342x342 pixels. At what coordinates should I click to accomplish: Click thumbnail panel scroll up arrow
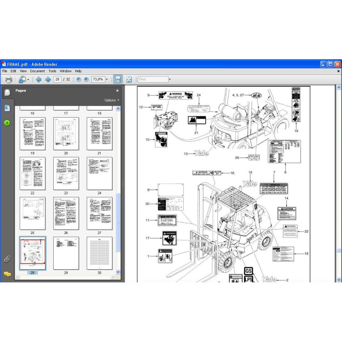(x=118, y=108)
